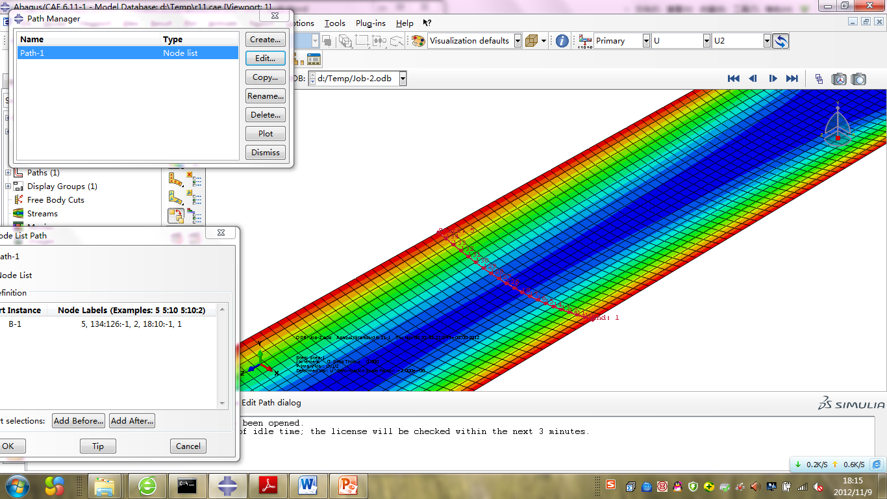
Task: Step to previous frame
Action: click(x=753, y=79)
